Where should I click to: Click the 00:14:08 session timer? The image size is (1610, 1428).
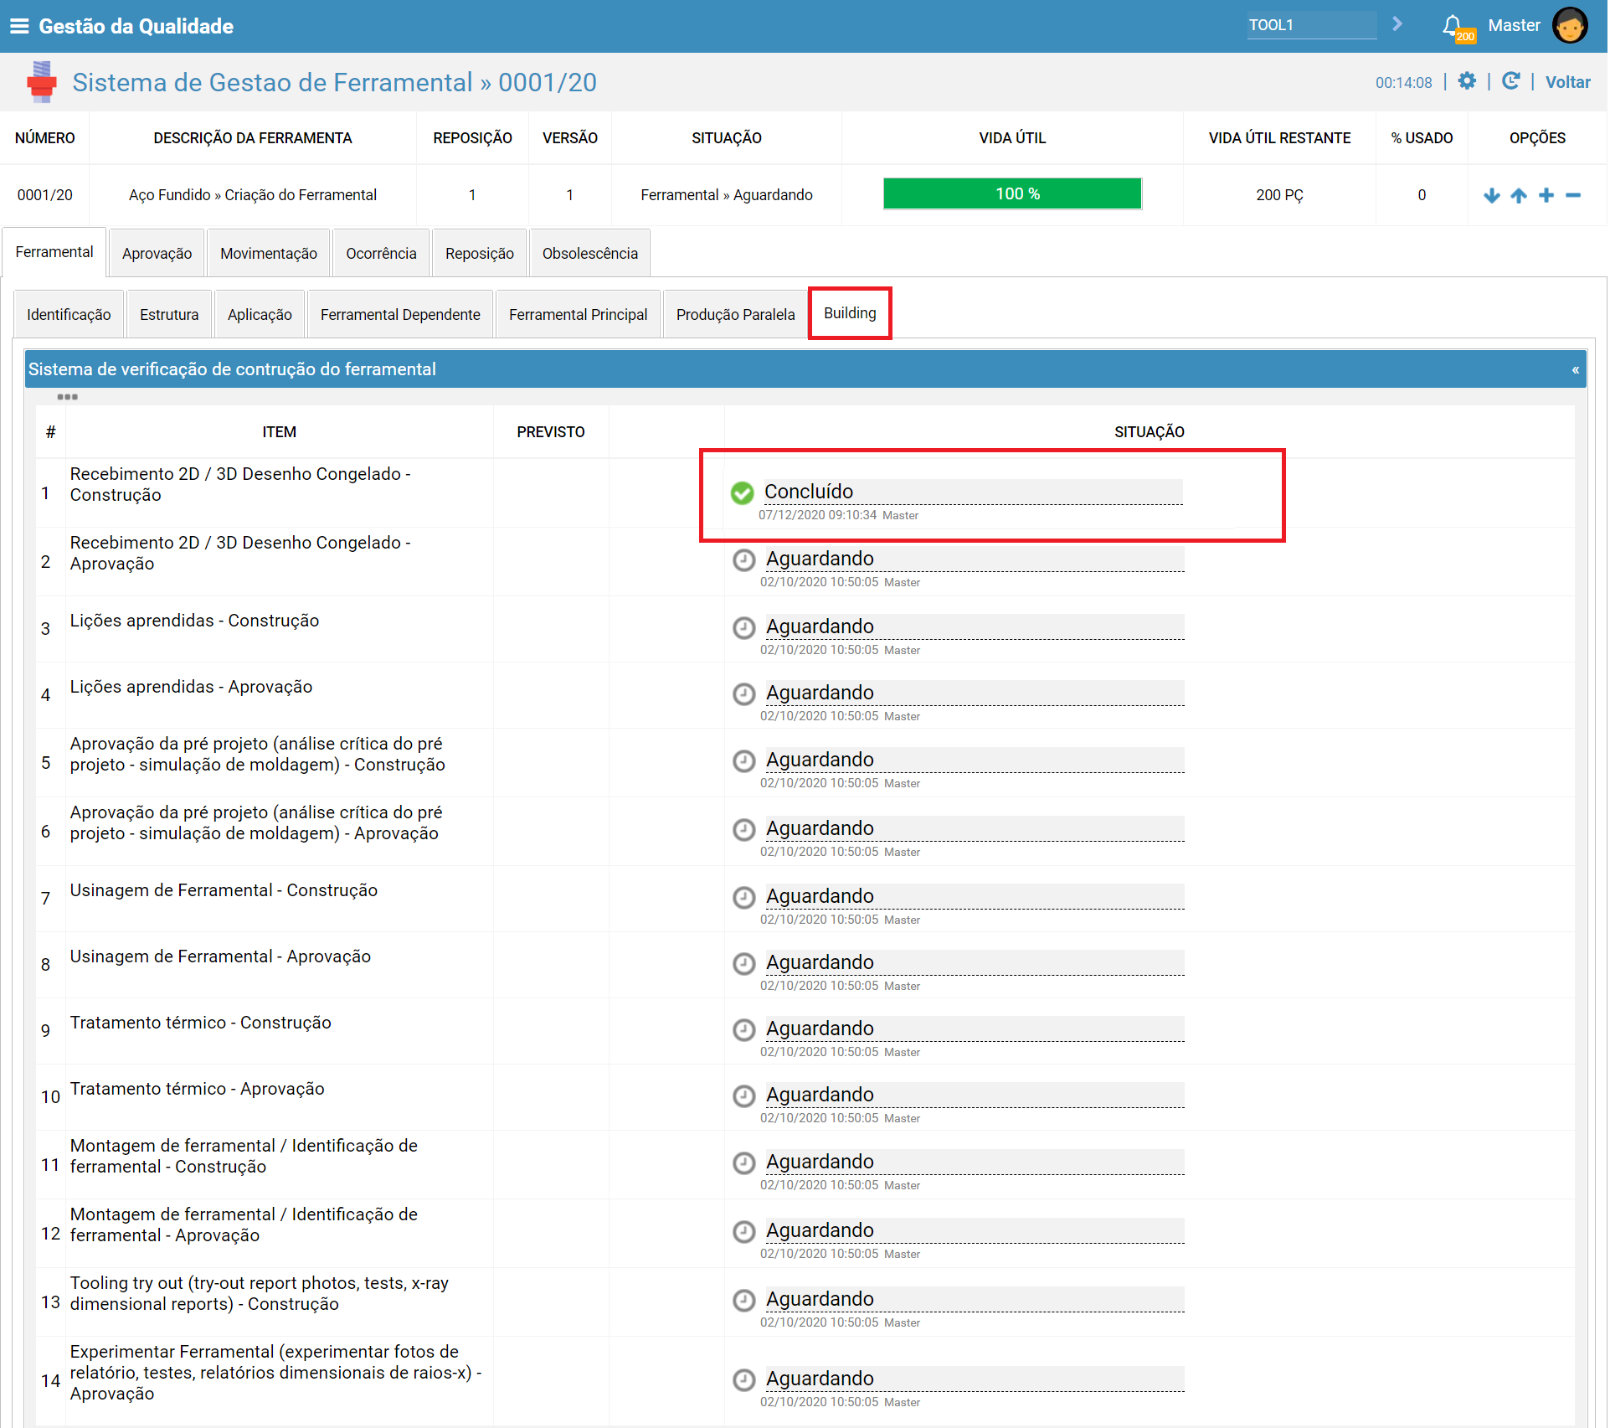(1406, 83)
